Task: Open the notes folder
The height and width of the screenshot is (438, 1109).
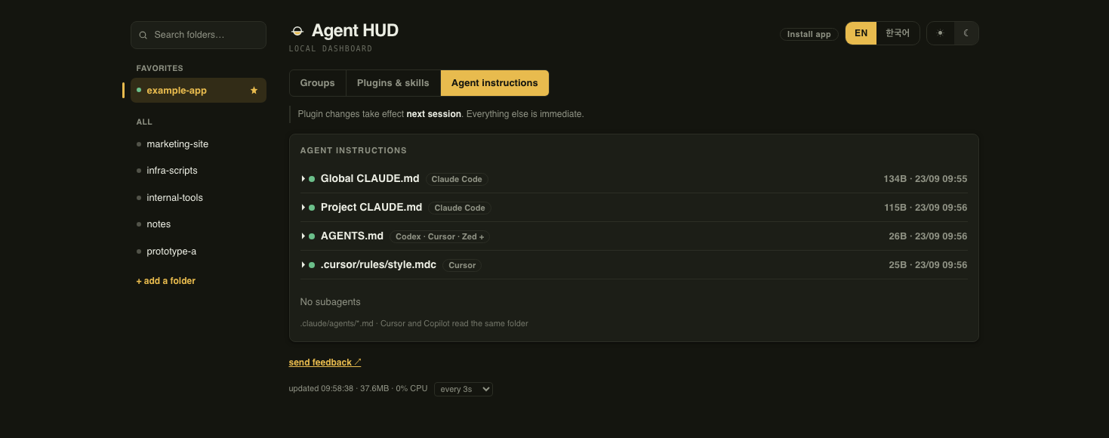Action: (x=199, y=224)
